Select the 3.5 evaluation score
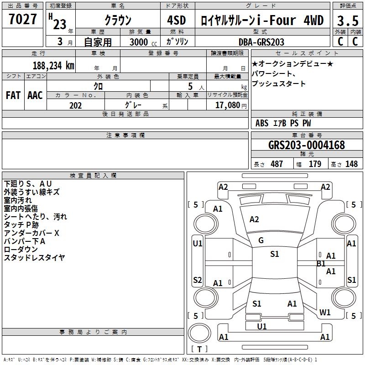 tap(347, 21)
